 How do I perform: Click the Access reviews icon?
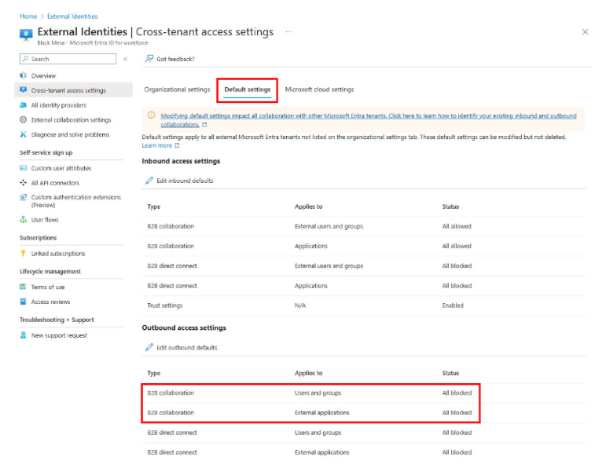24,302
